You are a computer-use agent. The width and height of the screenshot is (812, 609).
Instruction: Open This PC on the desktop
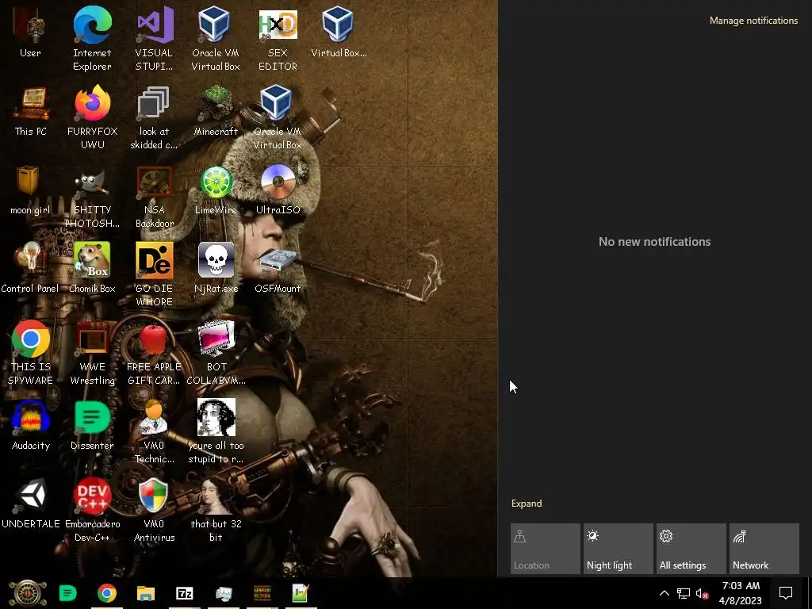31,111
